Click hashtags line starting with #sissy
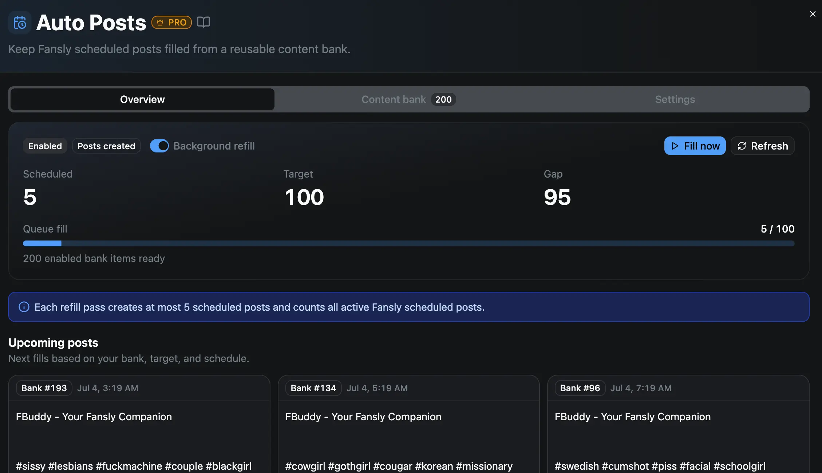The image size is (822, 473). (x=134, y=466)
